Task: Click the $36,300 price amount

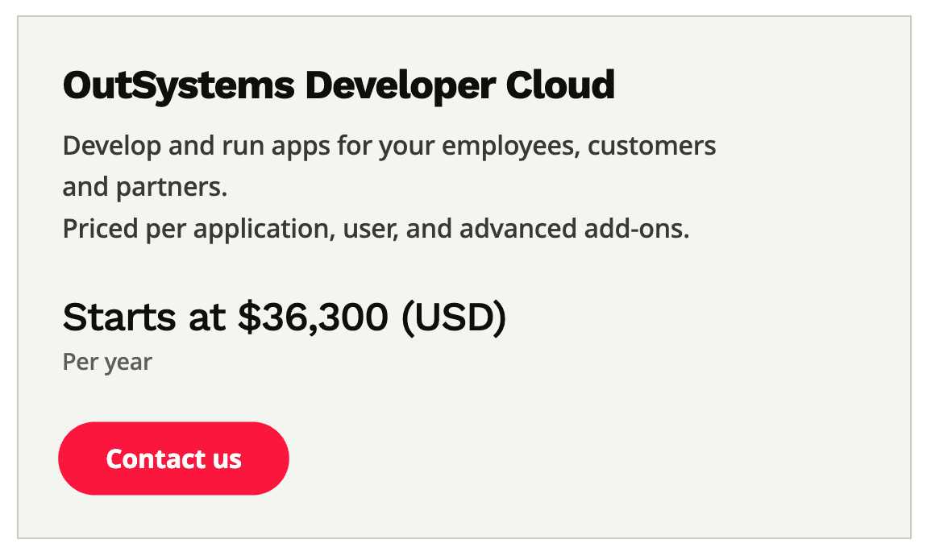Action: 313,317
